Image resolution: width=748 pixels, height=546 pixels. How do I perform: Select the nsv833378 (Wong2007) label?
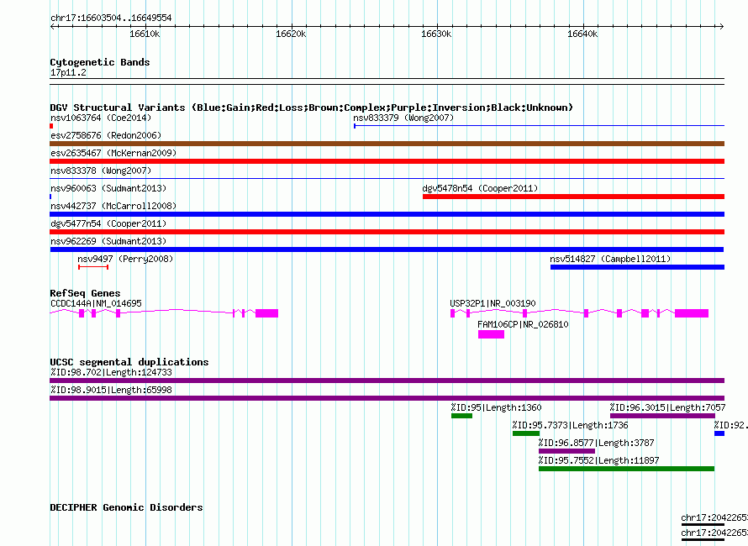(101, 171)
